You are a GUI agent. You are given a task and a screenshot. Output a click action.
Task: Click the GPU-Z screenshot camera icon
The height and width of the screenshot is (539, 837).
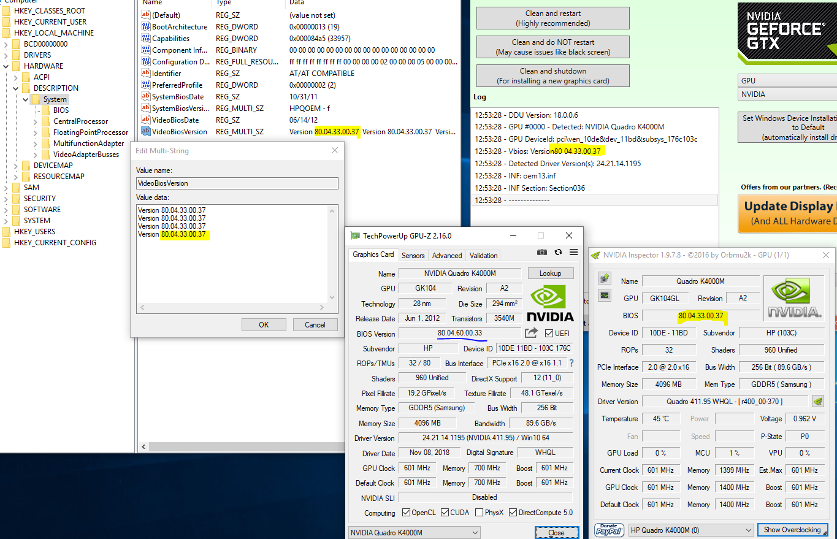point(542,252)
